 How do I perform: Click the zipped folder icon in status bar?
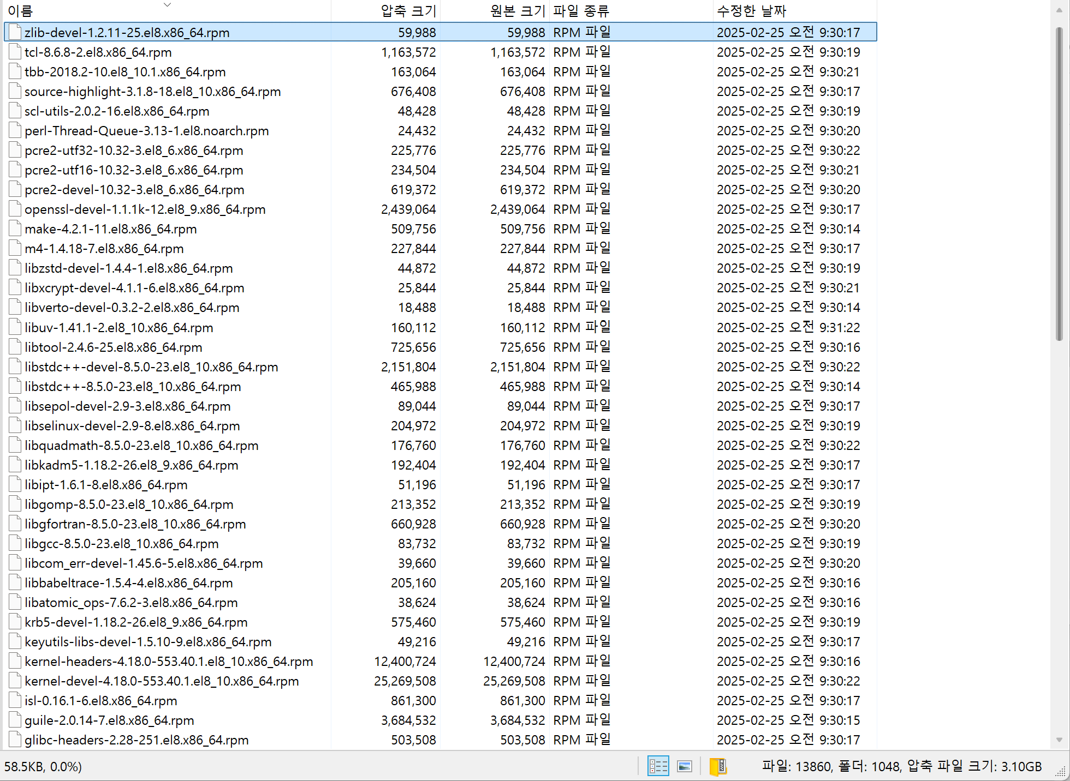717,766
